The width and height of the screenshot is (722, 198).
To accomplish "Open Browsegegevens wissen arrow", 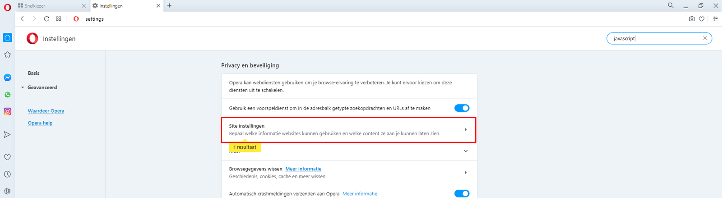I will tap(466, 173).
